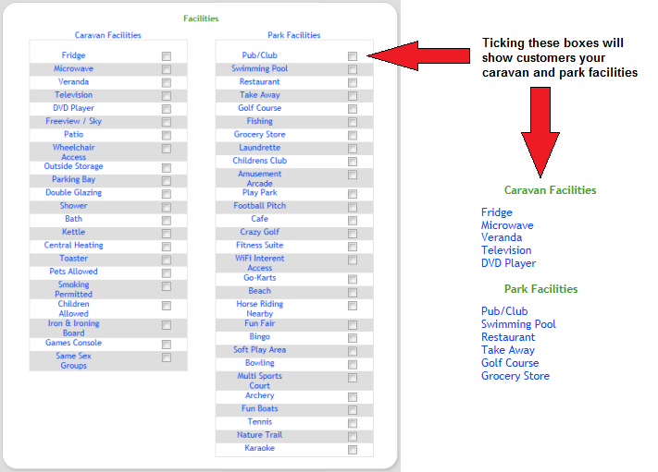Tick the Bingo checkbox
The width and height of the screenshot is (658, 472).
click(x=353, y=338)
